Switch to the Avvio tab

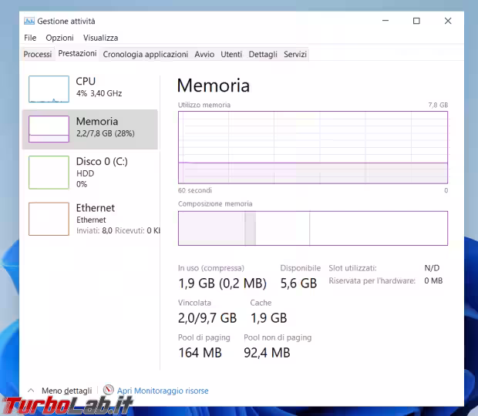point(204,55)
